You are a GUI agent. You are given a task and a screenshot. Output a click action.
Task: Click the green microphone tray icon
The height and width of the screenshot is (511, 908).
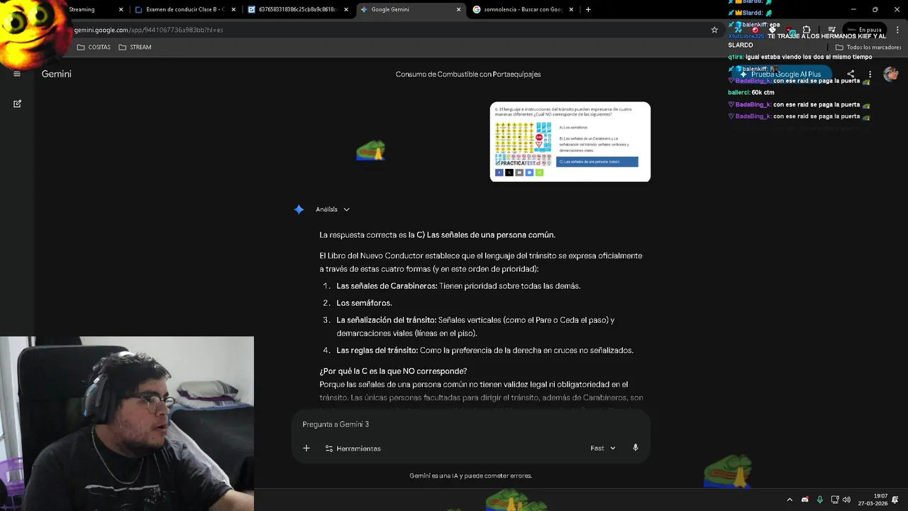(x=819, y=500)
